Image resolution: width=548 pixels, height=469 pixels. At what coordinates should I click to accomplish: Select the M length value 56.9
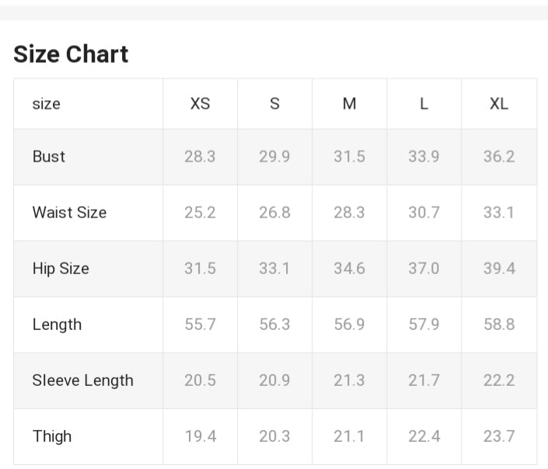coord(349,325)
